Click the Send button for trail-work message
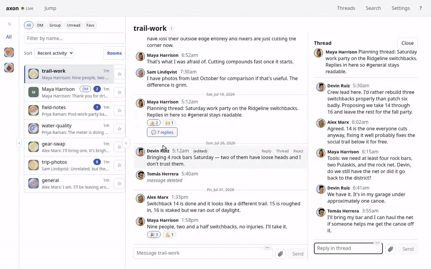 (x=298, y=254)
